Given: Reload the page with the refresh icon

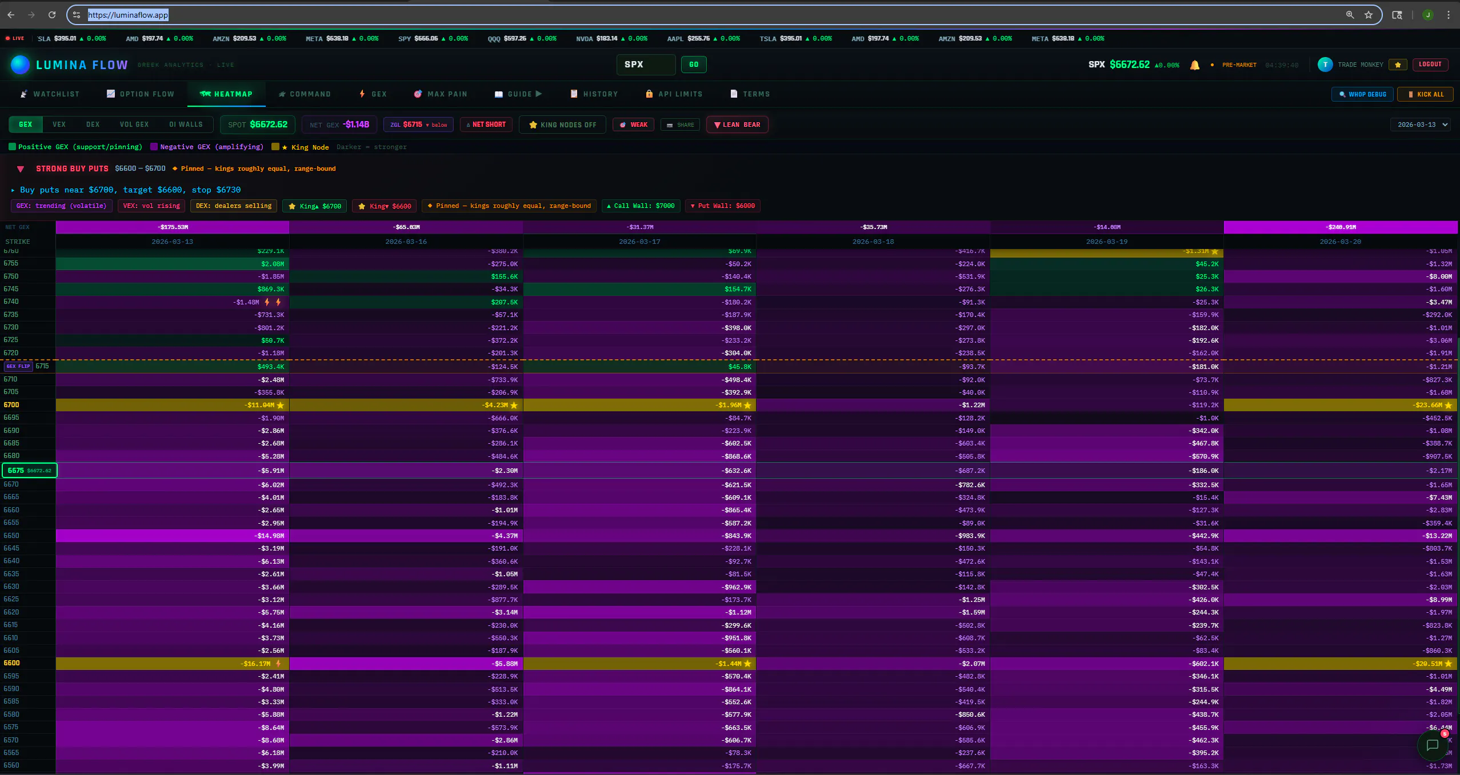Looking at the screenshot, I should tap(52, 15).
